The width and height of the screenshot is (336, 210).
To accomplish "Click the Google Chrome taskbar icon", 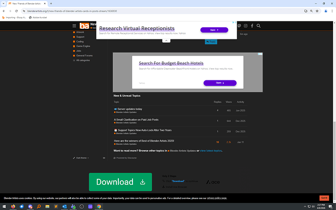I will pos(99,207).
